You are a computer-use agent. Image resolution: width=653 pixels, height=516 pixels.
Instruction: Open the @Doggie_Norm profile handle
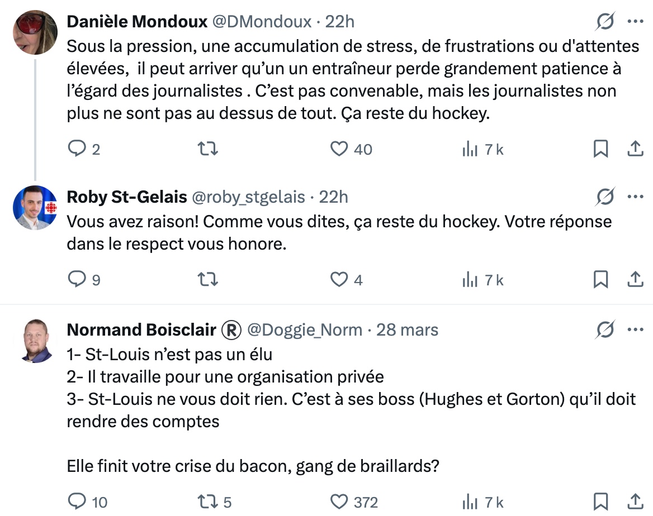(x=305, y=329)
